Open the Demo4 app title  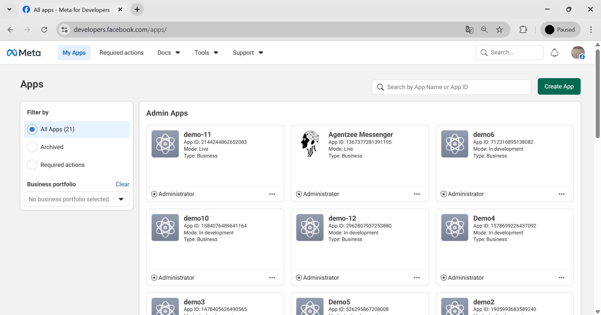[x=484, y=218]
